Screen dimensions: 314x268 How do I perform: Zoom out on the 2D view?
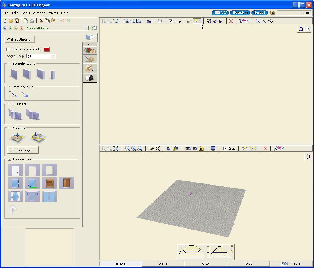132,21
